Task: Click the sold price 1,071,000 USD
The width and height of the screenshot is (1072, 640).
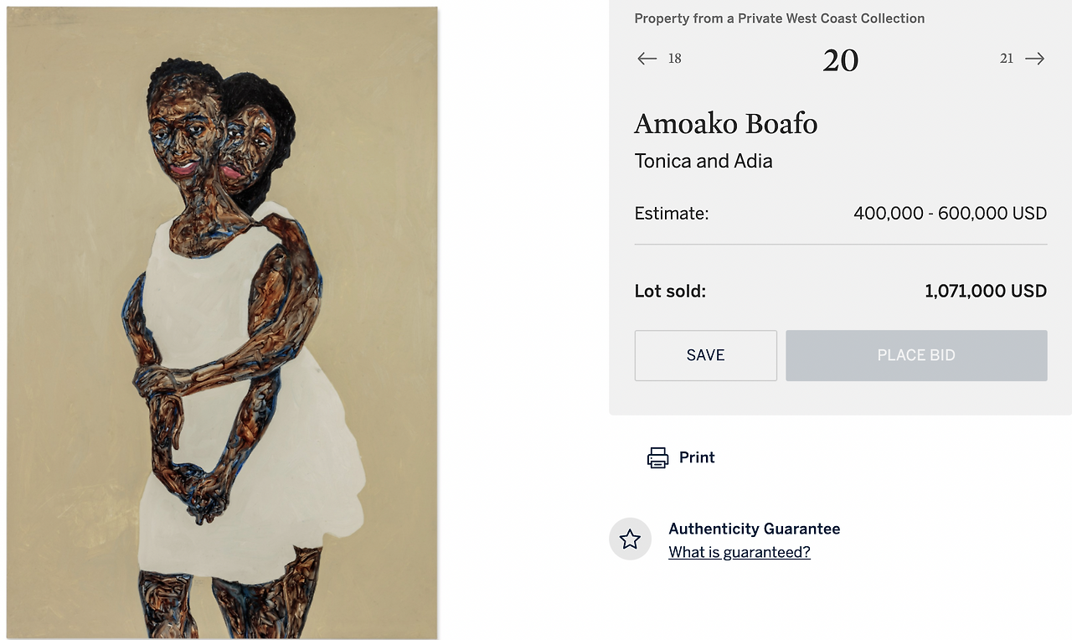Action: [986, 292]
